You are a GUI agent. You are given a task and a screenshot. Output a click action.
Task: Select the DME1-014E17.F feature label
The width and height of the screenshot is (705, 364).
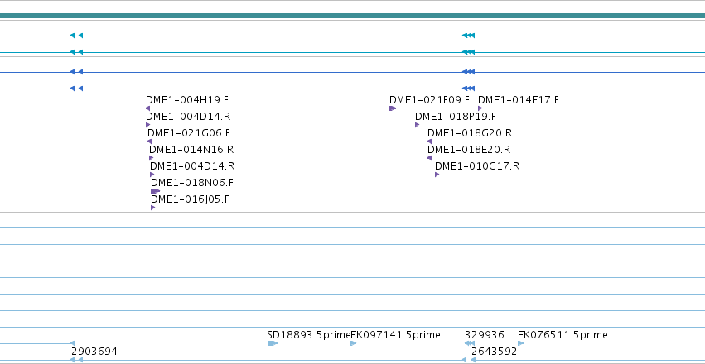coord(519,100)
